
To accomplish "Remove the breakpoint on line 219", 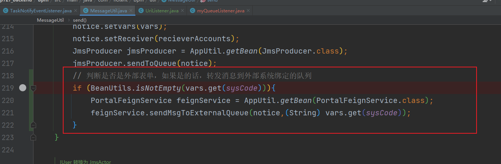I will [23, 88].
